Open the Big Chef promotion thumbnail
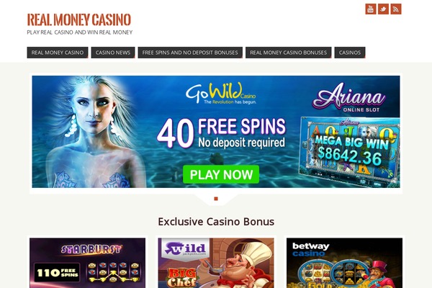The width and height of the screenshot is (432, 288). [216, 263]
